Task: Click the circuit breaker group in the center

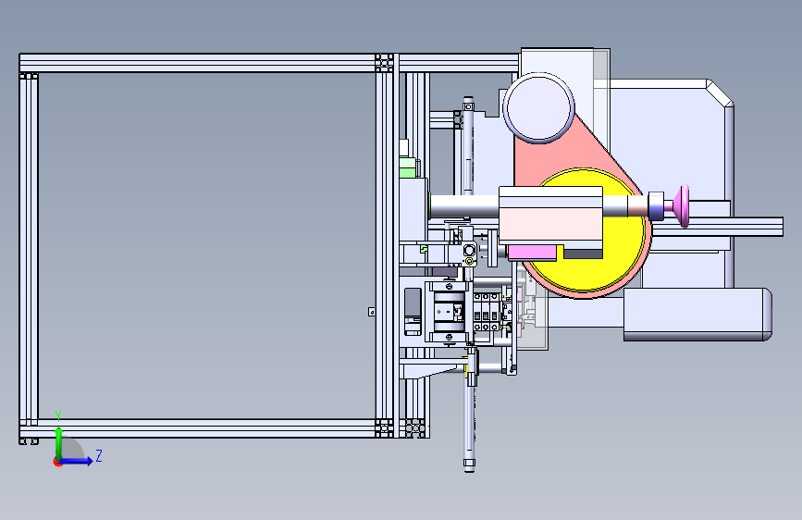Action: click(x=486, y=313)
